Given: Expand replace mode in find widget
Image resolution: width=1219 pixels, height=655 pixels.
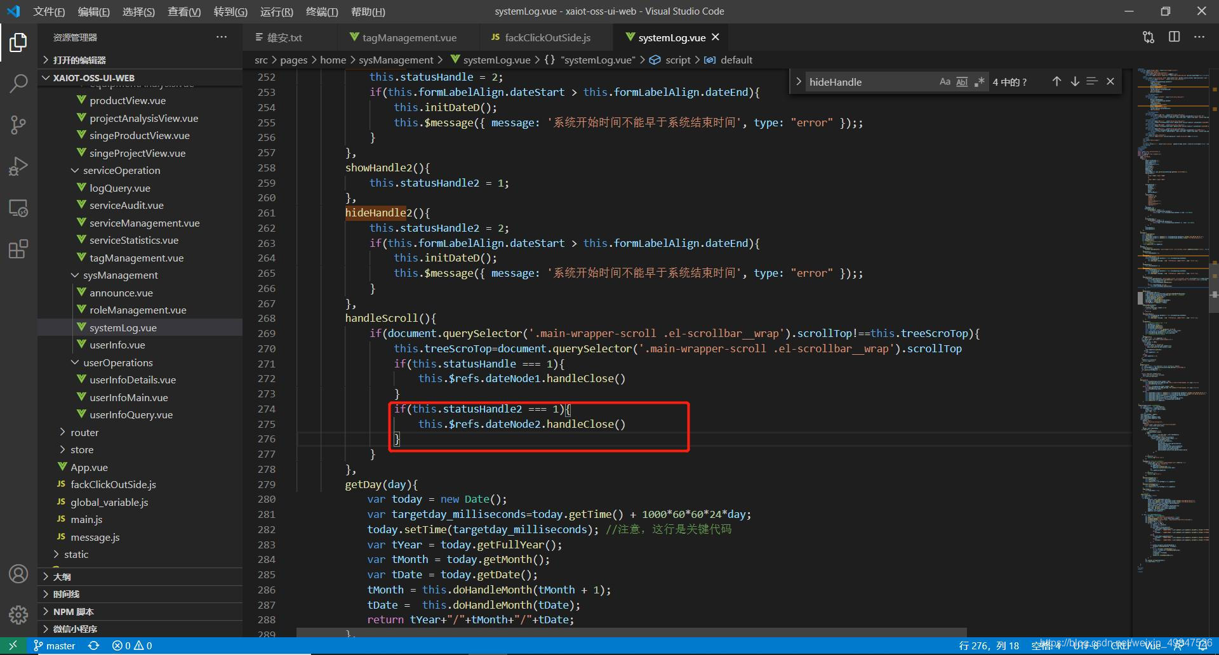Looking at the screenshot, I should 798,81.
